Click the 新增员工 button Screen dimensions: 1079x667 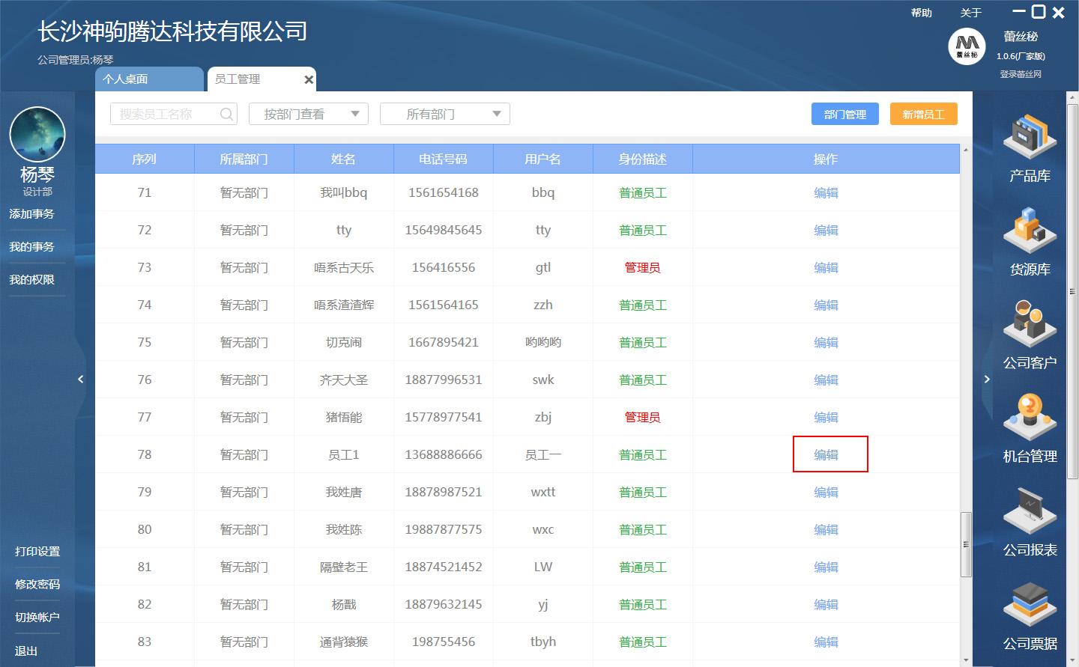pyautogui.click(x=924, y=114)
